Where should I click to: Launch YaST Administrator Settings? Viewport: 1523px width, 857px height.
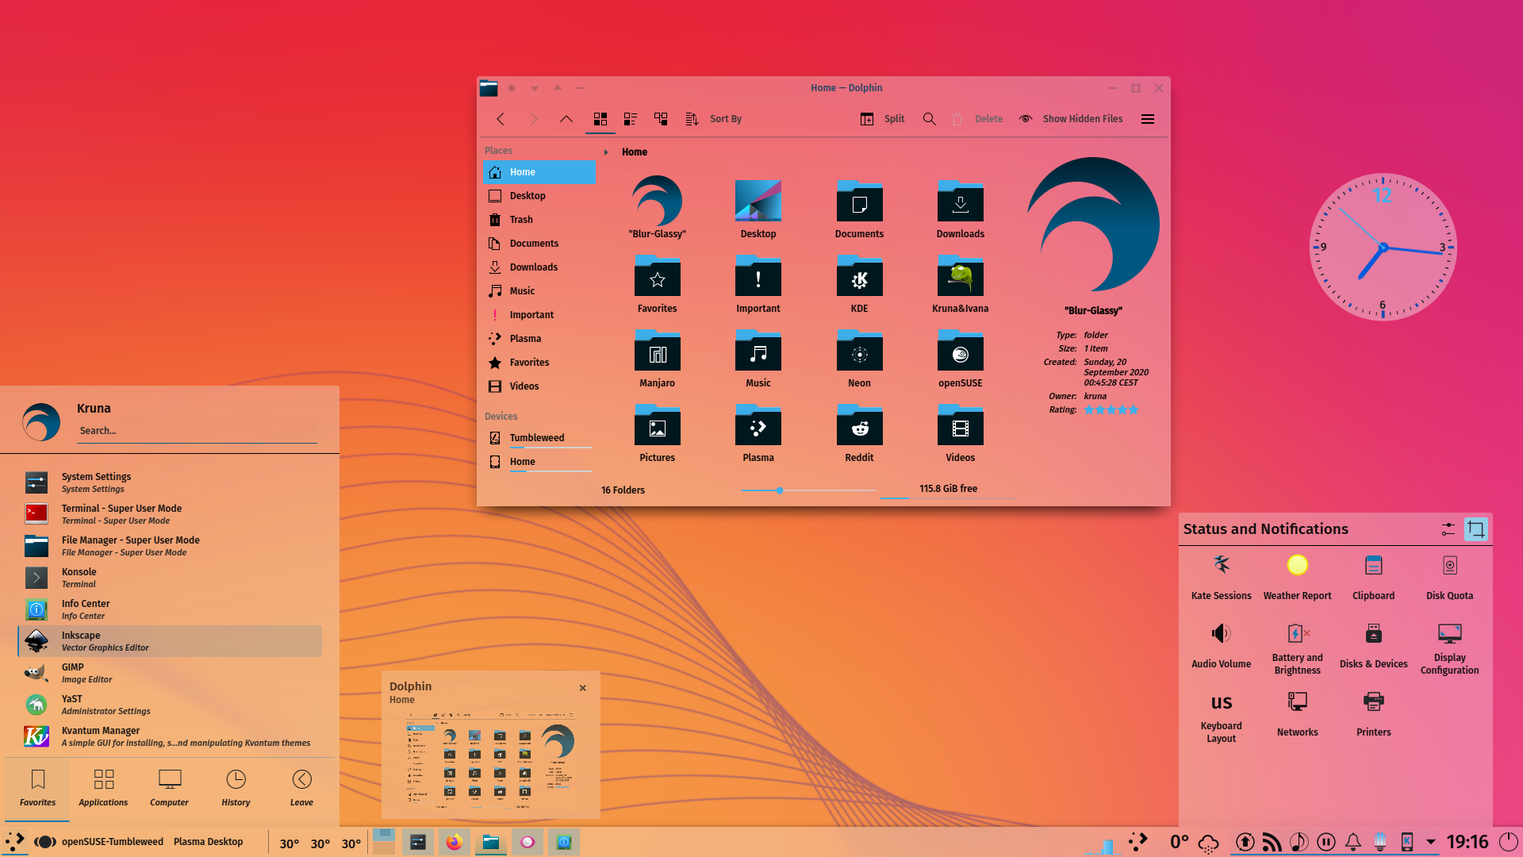(x=170, y=705)
